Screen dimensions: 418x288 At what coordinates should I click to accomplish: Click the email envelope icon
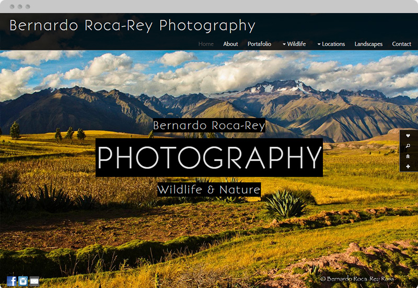click(x=34, y=281)
